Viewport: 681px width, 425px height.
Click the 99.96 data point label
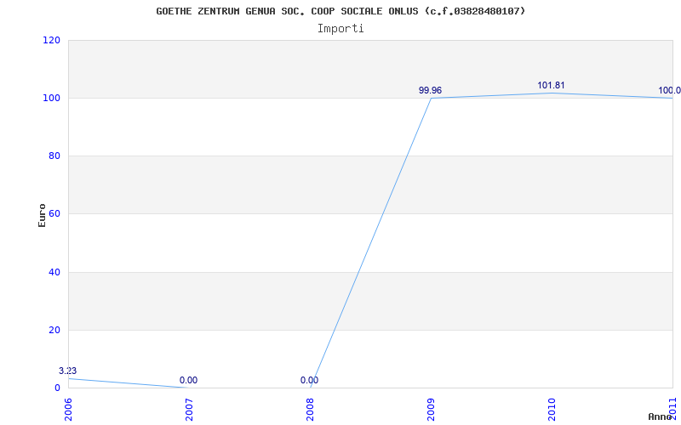tap(430, 90)
